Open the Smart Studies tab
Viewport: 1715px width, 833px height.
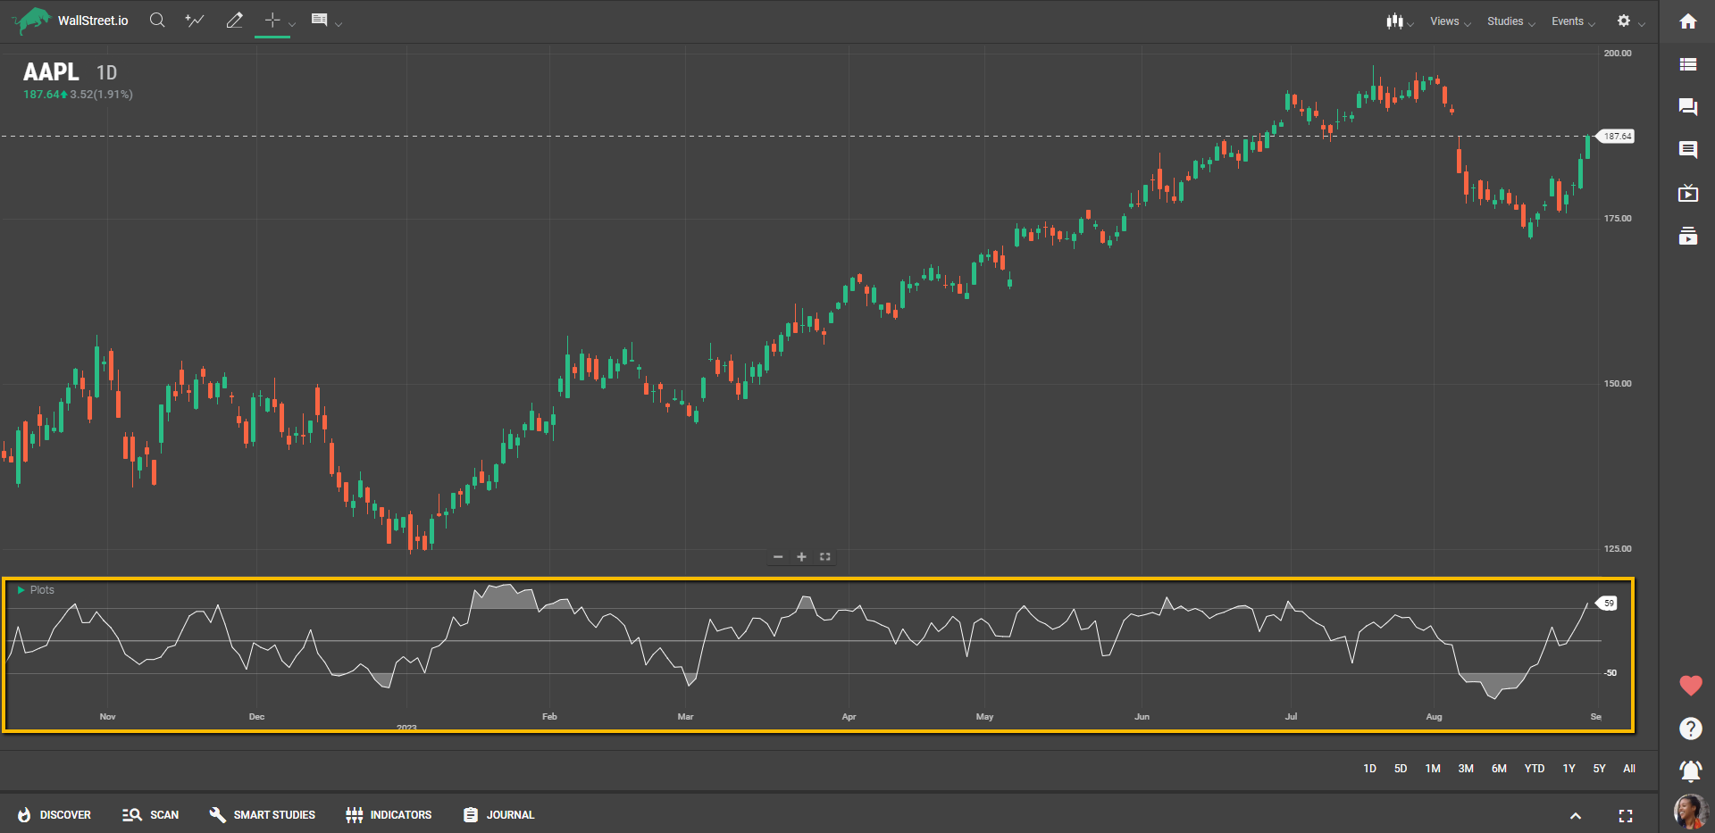pos(262,815)
